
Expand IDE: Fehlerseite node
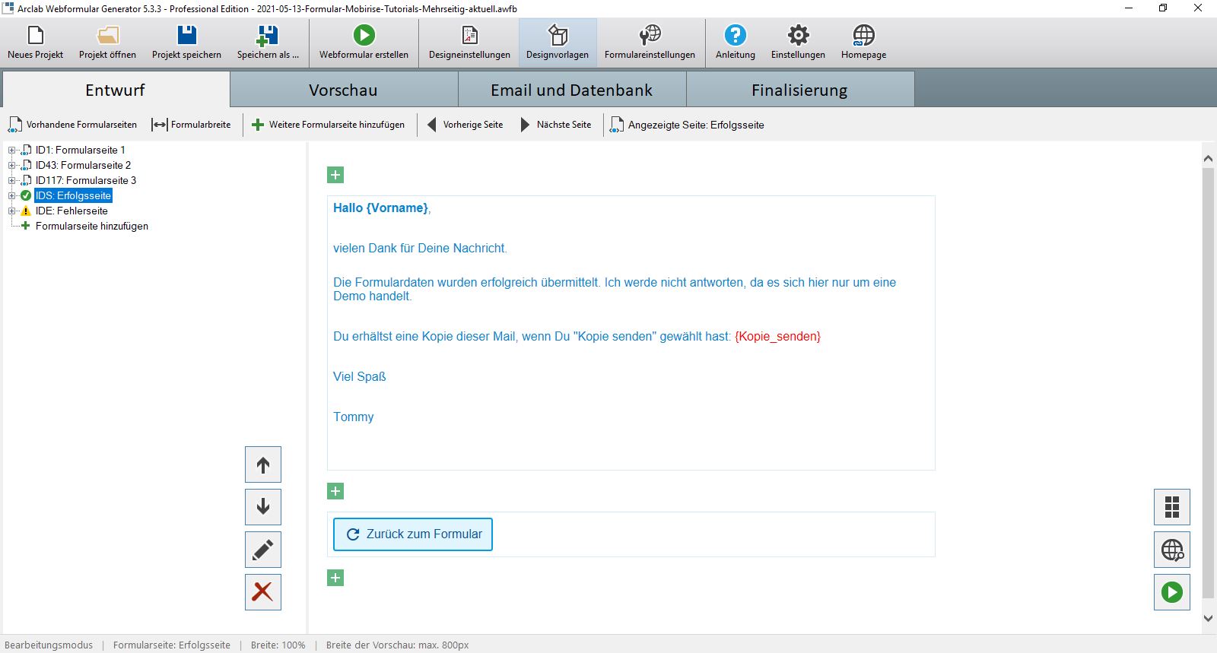pos(11,211)
